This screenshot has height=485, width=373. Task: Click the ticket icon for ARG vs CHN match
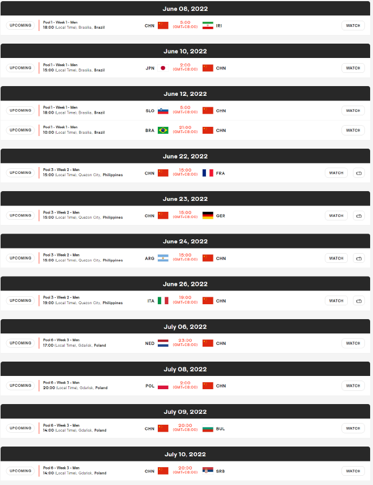click(x=359, y=258)
